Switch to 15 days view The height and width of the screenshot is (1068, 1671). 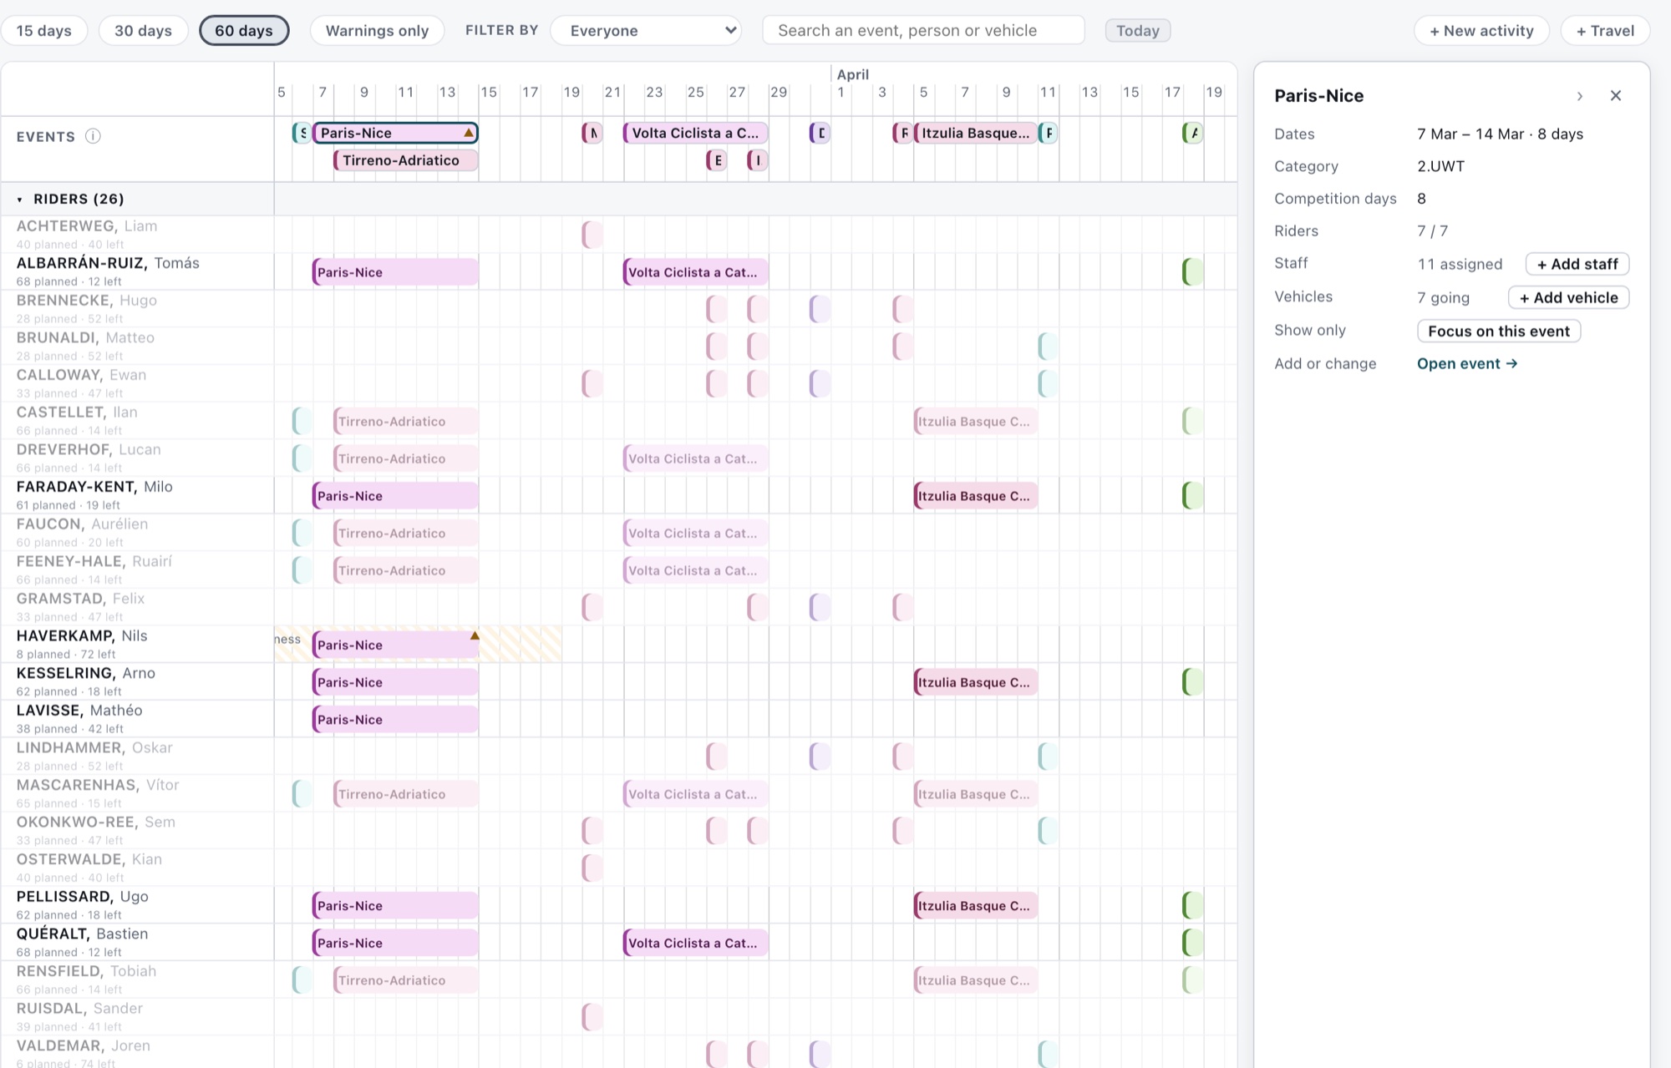44,31
